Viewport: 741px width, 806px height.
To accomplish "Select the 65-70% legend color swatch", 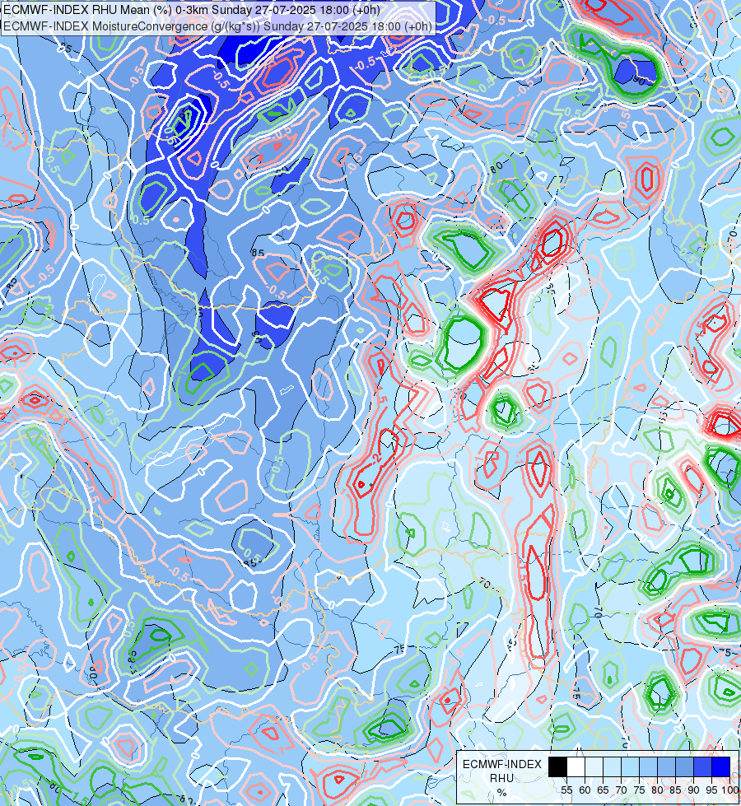I will tap(612, 767).
